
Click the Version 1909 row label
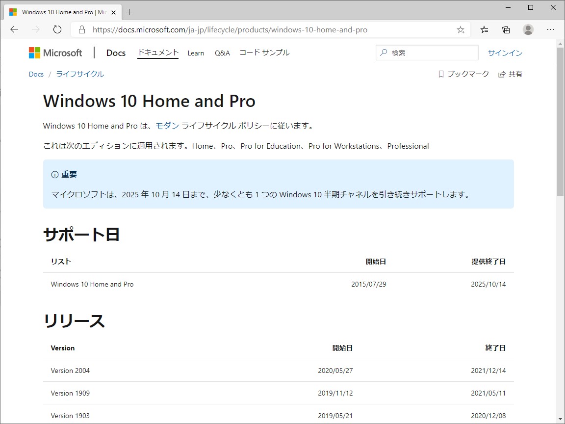[70, 393]
